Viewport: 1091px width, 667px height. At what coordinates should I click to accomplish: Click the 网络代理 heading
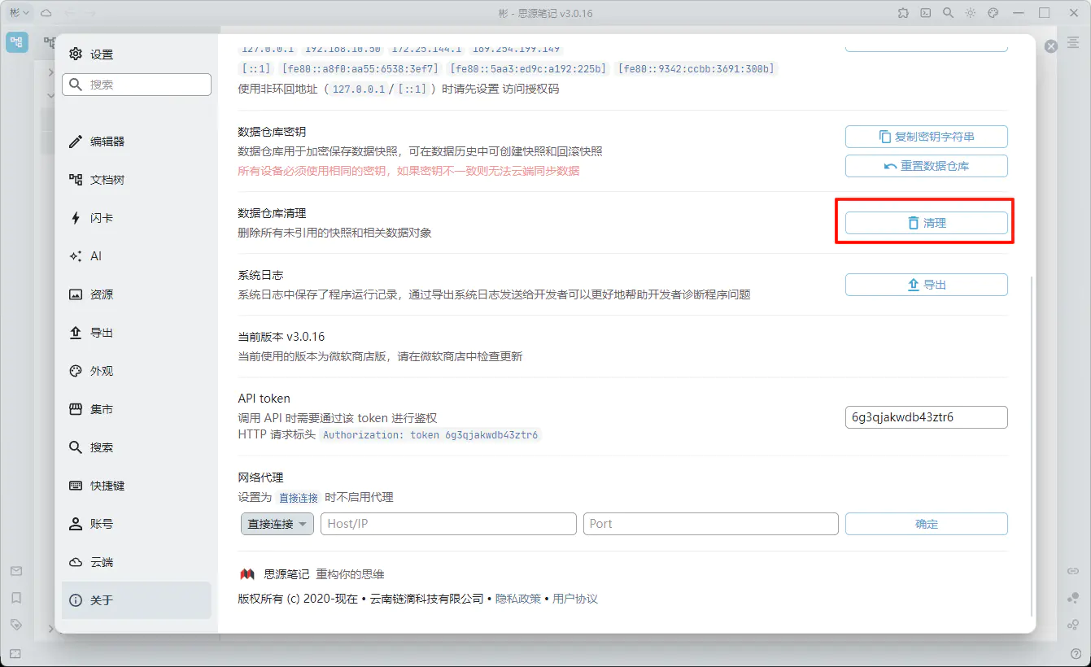(260, 477)
